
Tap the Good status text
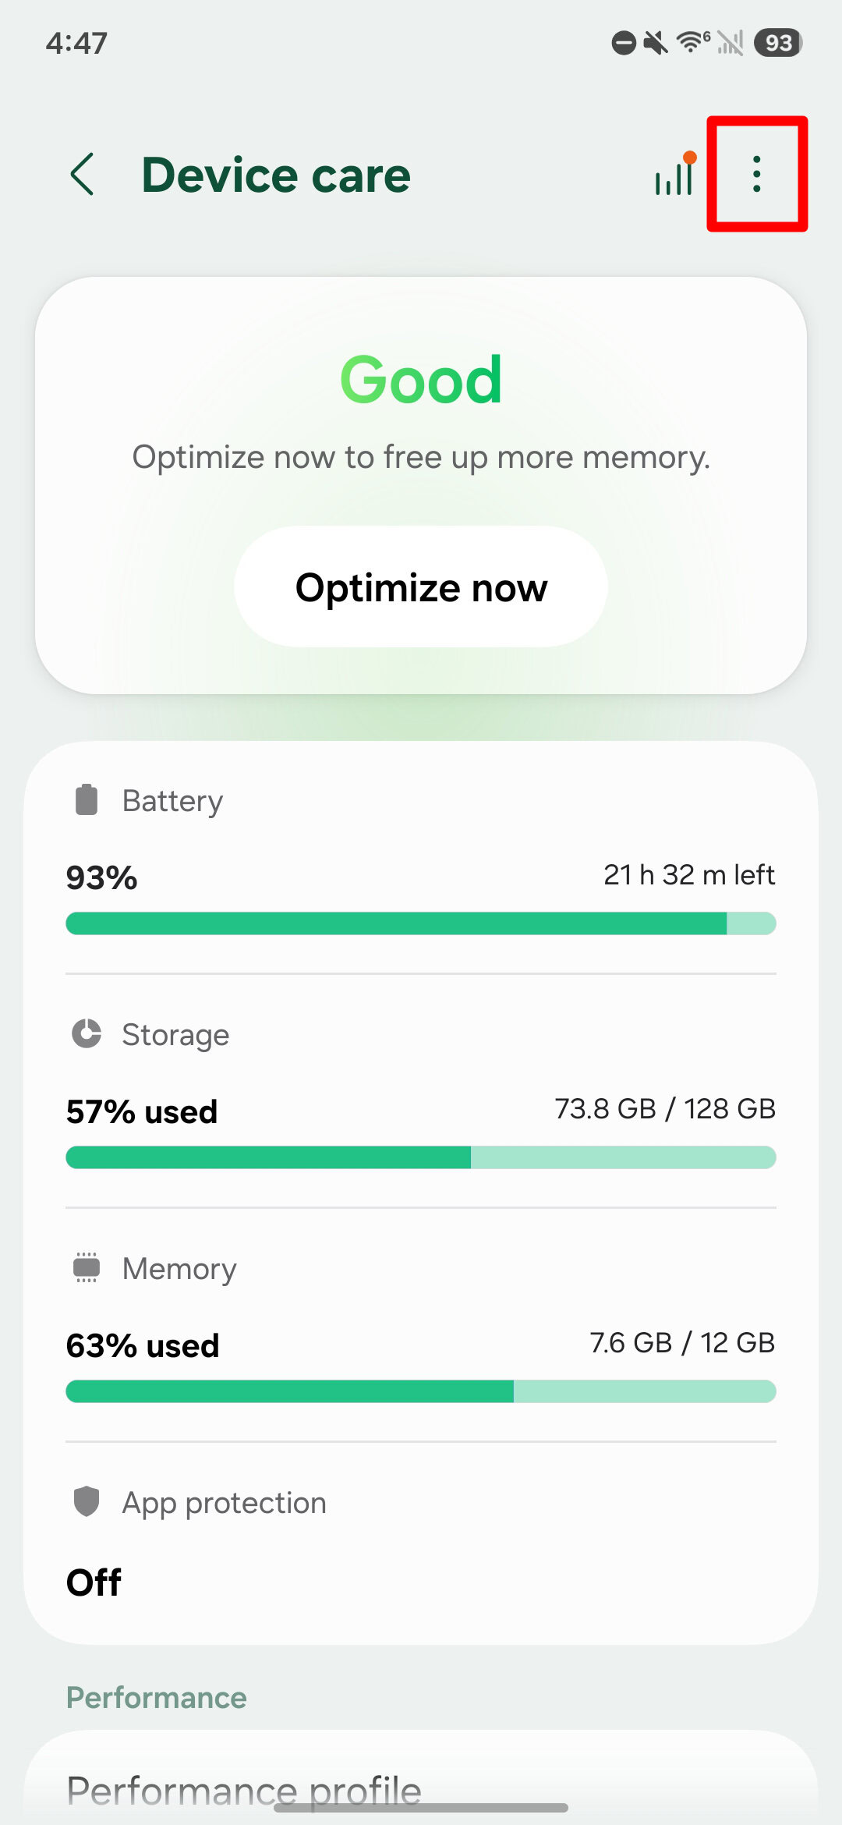[421, 380]
